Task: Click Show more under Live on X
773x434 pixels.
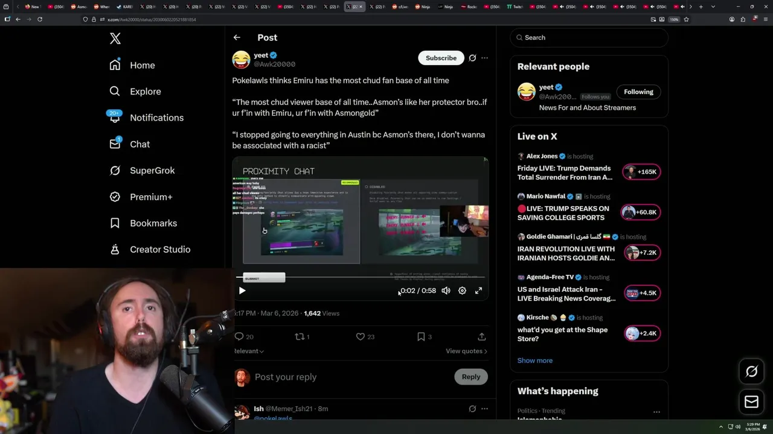Action: click(535, 360)
